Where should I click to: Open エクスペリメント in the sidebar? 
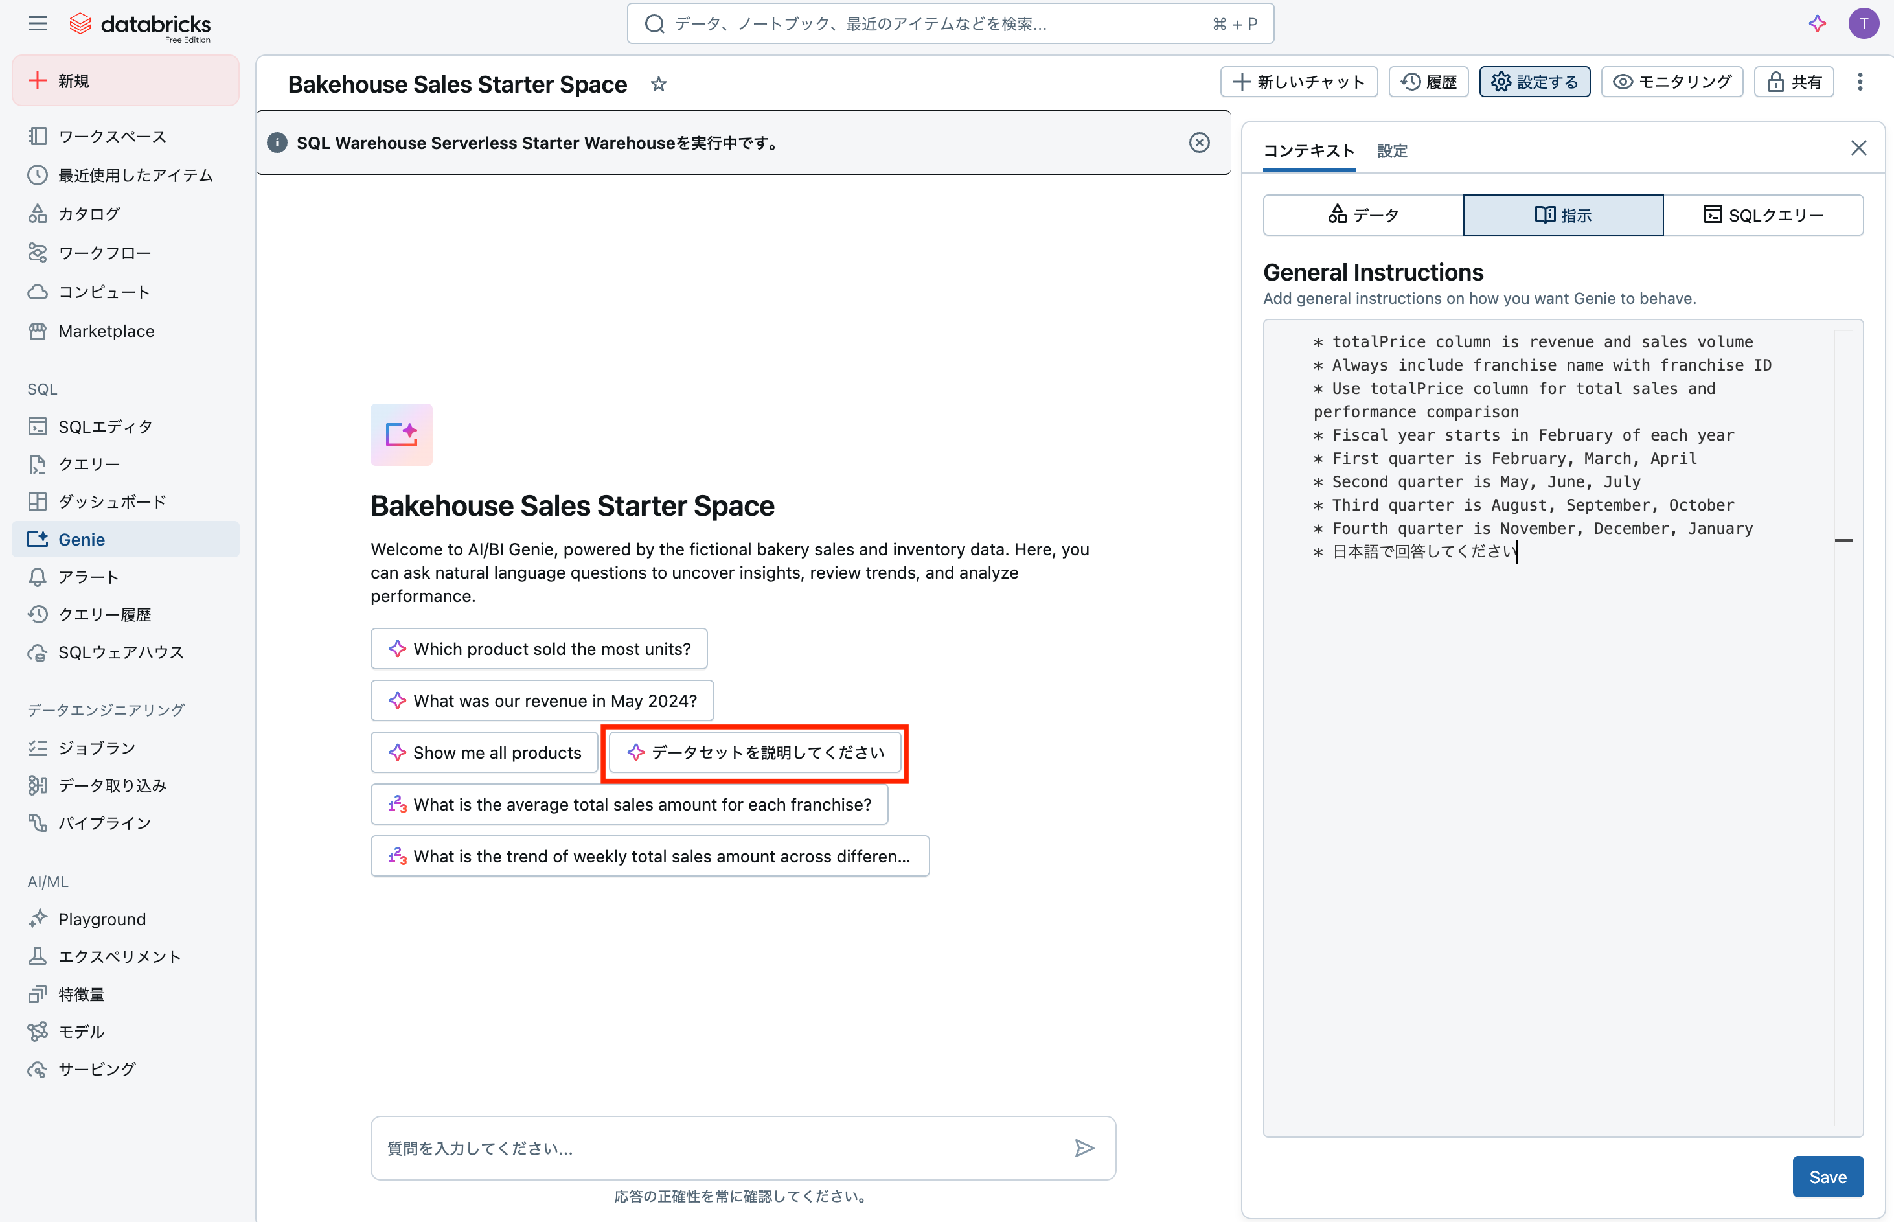[125, 956]
